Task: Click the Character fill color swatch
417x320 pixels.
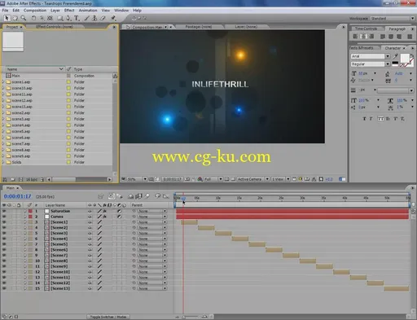Action: [x=405, y=58]
